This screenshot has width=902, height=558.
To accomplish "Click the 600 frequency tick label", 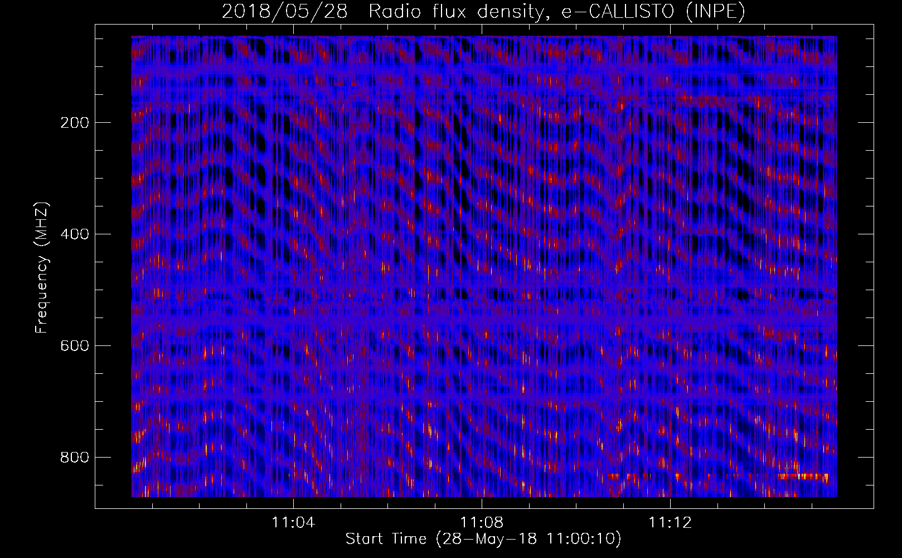I will (x=74, y=346).
